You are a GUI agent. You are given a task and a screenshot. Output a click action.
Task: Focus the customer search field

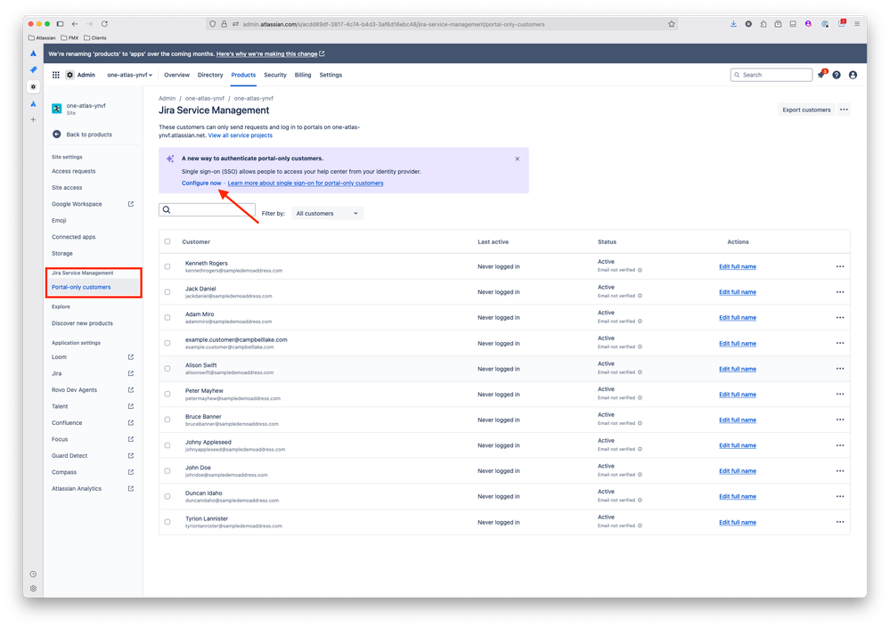[x=207, y=209]
